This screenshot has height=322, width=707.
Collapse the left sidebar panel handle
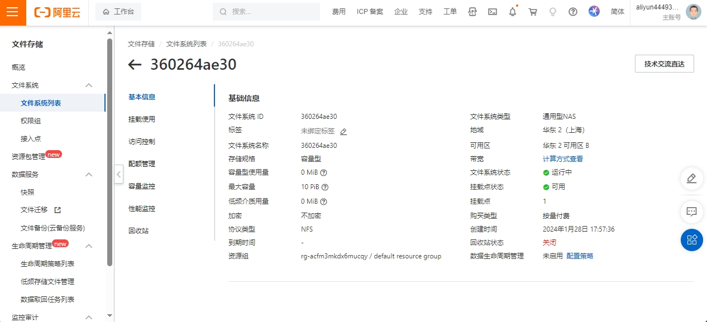point(118,174)
